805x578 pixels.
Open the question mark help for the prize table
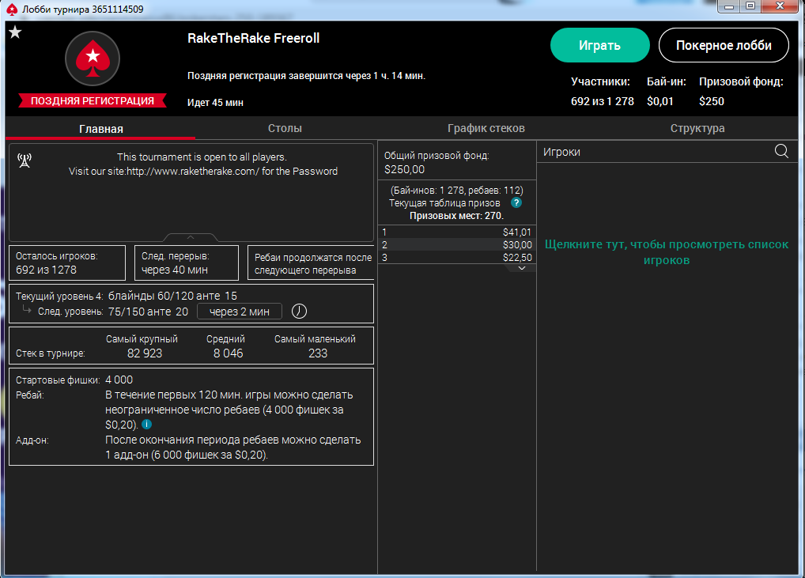coord(516,202)
